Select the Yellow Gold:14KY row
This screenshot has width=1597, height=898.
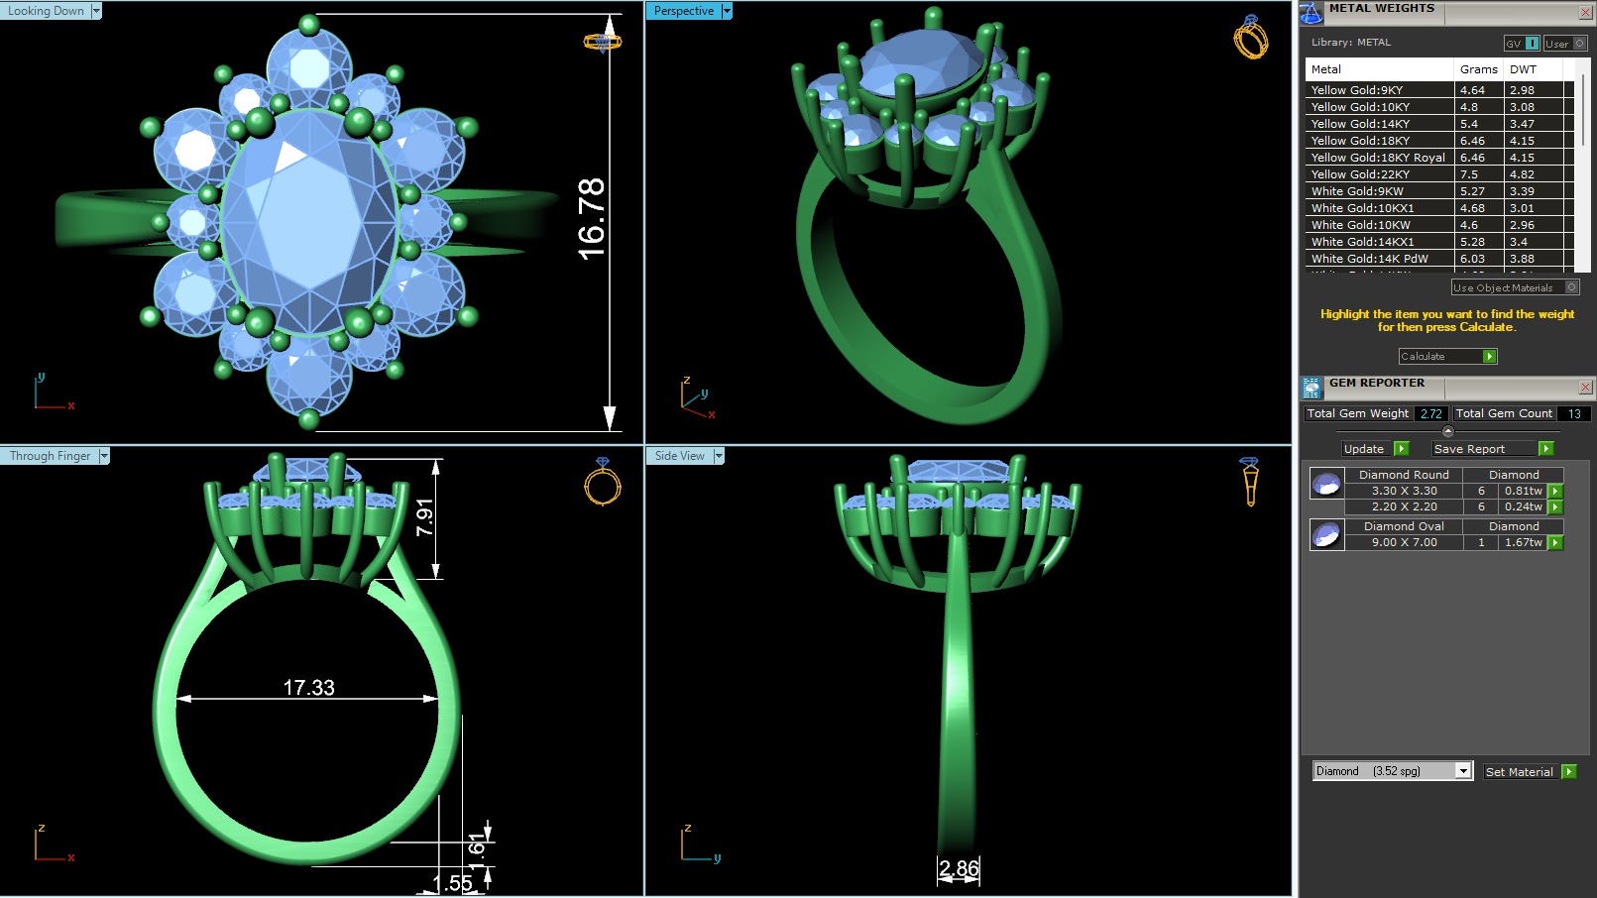click(x=1439, y=124)
